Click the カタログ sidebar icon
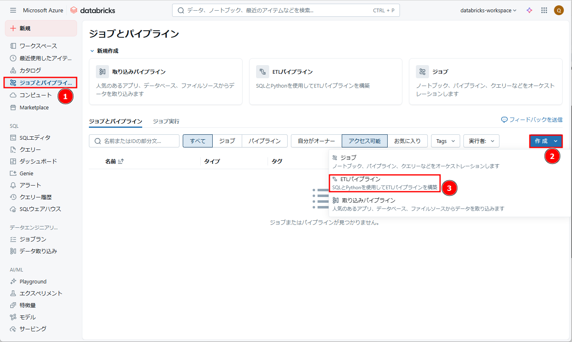Screen dimensions: 572x342 [13, 70]
